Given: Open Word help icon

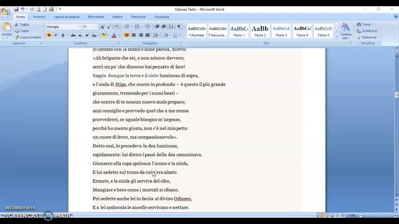Looking at the screenshot, I should 396,17.
